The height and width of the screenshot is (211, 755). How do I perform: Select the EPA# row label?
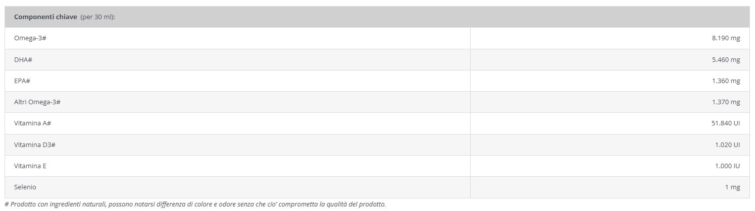click(23, 81)
